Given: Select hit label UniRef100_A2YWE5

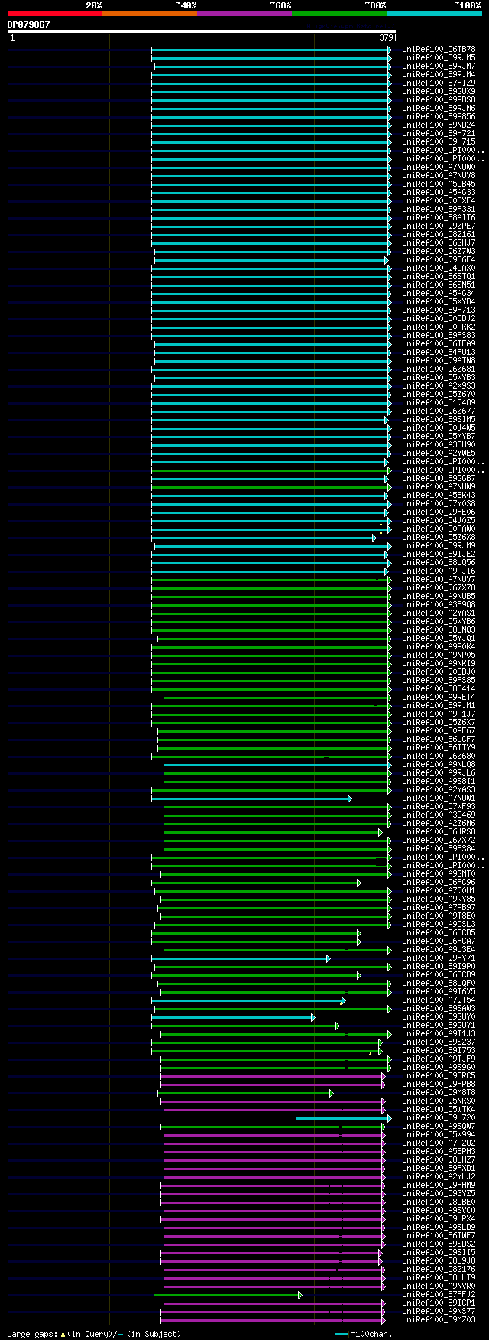Looking at the screenshot, I should (x=439, y=454).
